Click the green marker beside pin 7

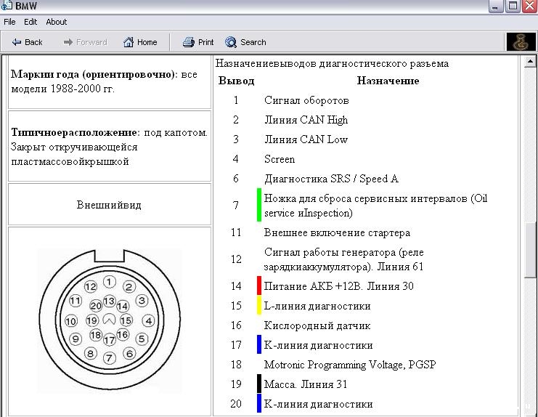click(258, 205)
